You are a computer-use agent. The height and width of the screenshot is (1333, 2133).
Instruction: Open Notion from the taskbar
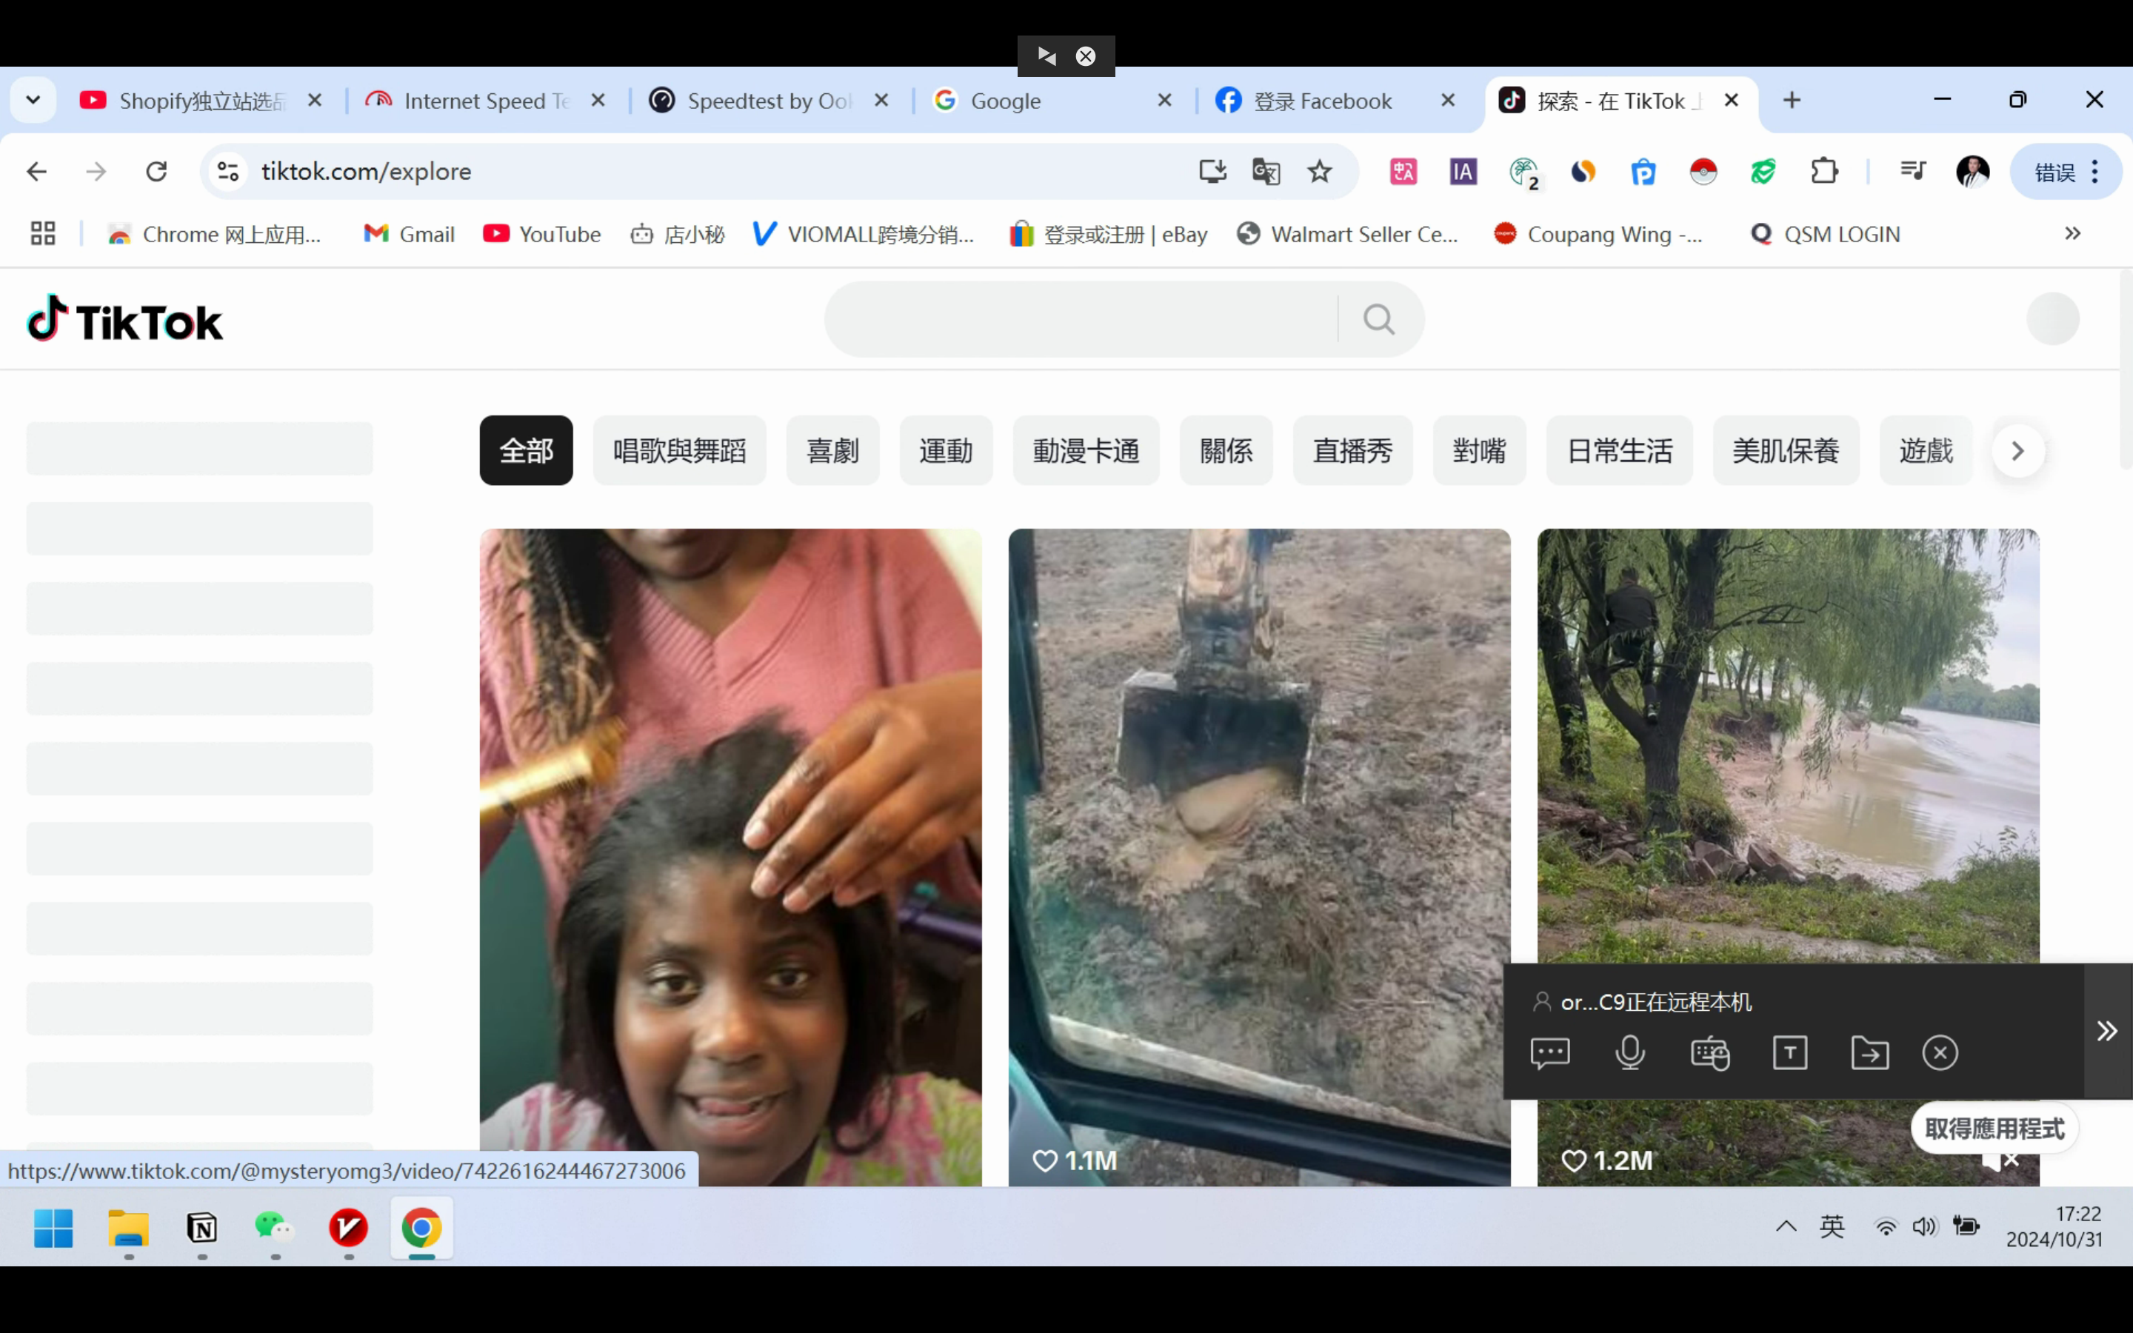[202, 1227]
